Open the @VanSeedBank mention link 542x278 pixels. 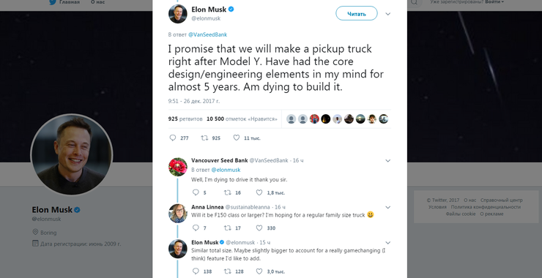point(207,34)
